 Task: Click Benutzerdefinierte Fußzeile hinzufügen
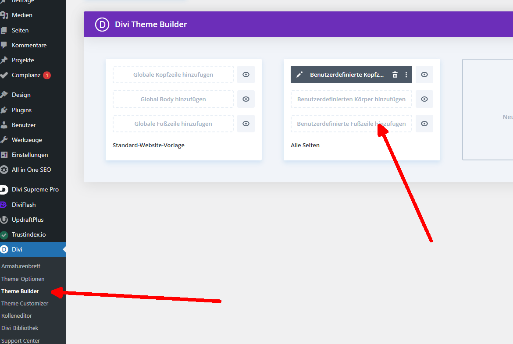point(351,124)
